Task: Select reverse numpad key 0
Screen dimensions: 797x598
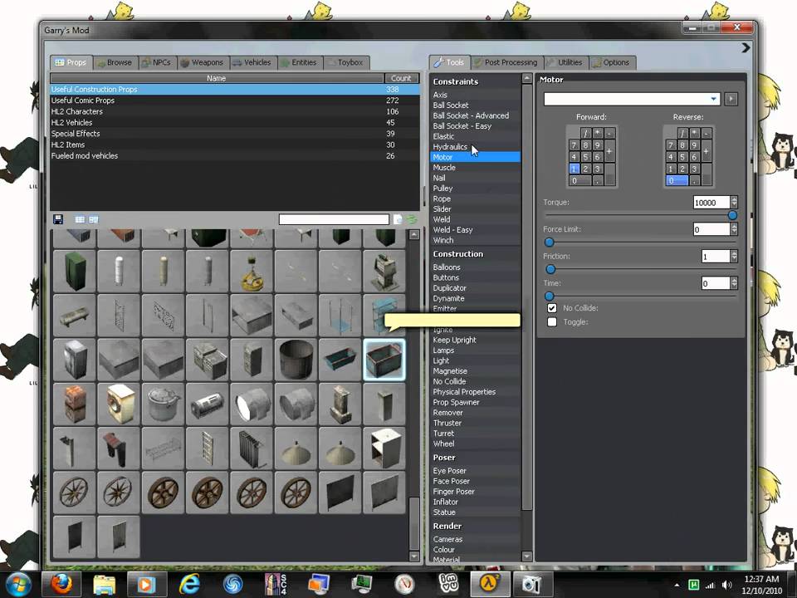Action: [677, 180]
